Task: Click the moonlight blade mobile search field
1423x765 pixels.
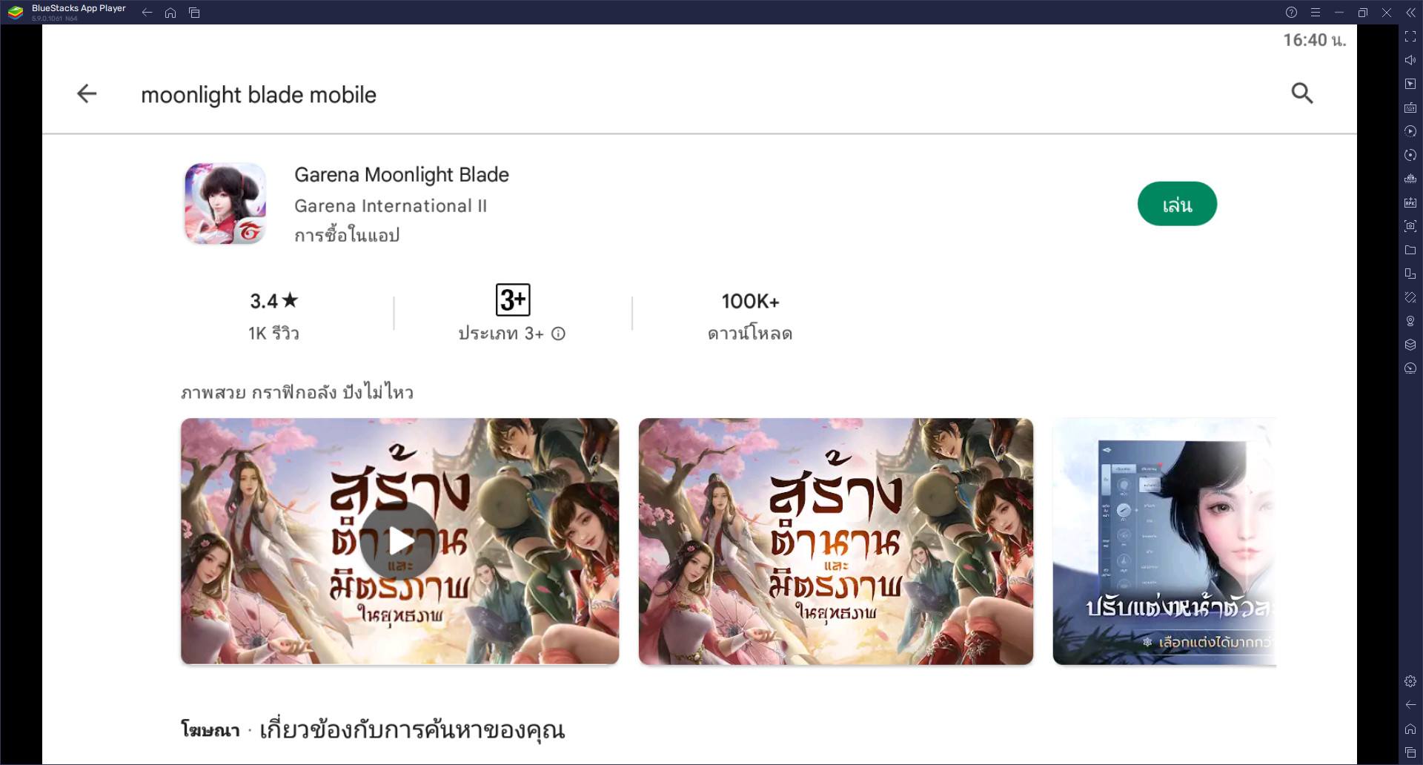Action: click(259, 95)
